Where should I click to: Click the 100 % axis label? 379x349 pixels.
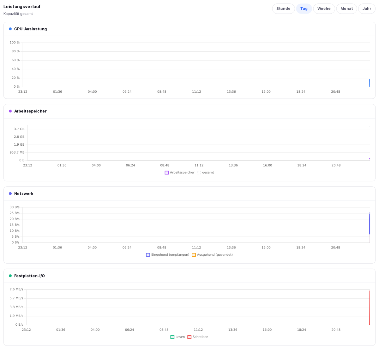click(x=15, y=43)
